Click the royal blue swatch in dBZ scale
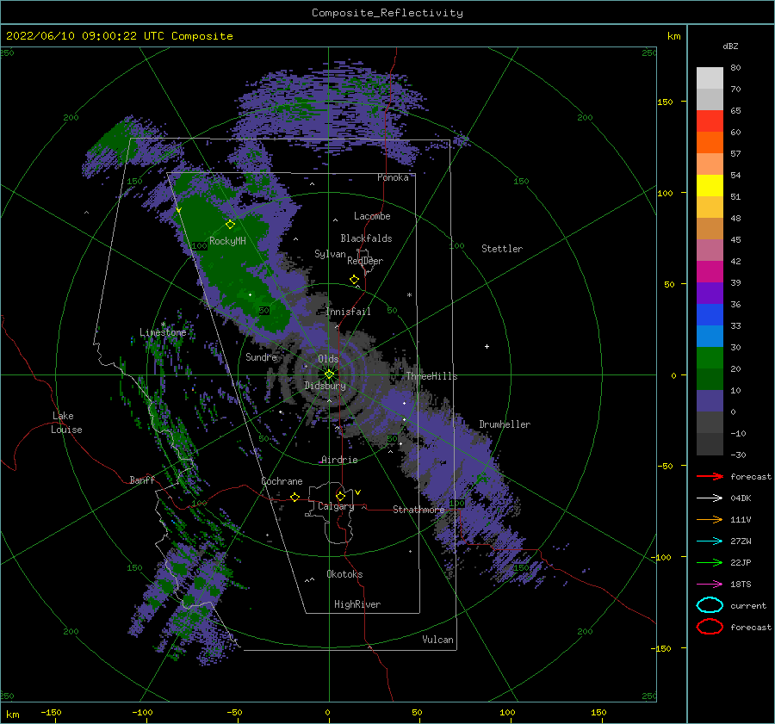Viewport: 775px width, 724px height. pos(710,315)
